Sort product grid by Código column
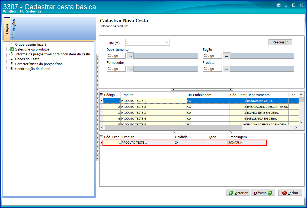Viewport: 307px width, 208px height. 112,95
